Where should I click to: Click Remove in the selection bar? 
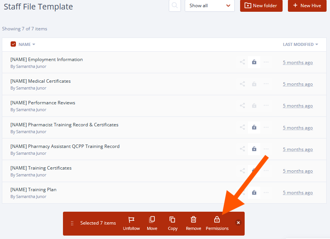[193, 223]
